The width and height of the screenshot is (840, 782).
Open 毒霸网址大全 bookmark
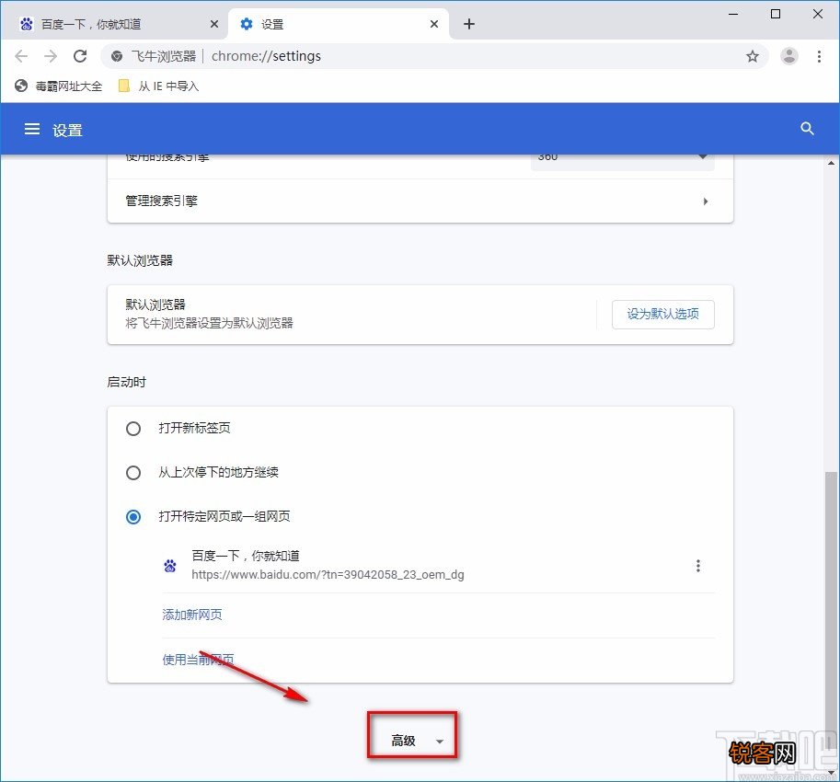click(58, 86)
